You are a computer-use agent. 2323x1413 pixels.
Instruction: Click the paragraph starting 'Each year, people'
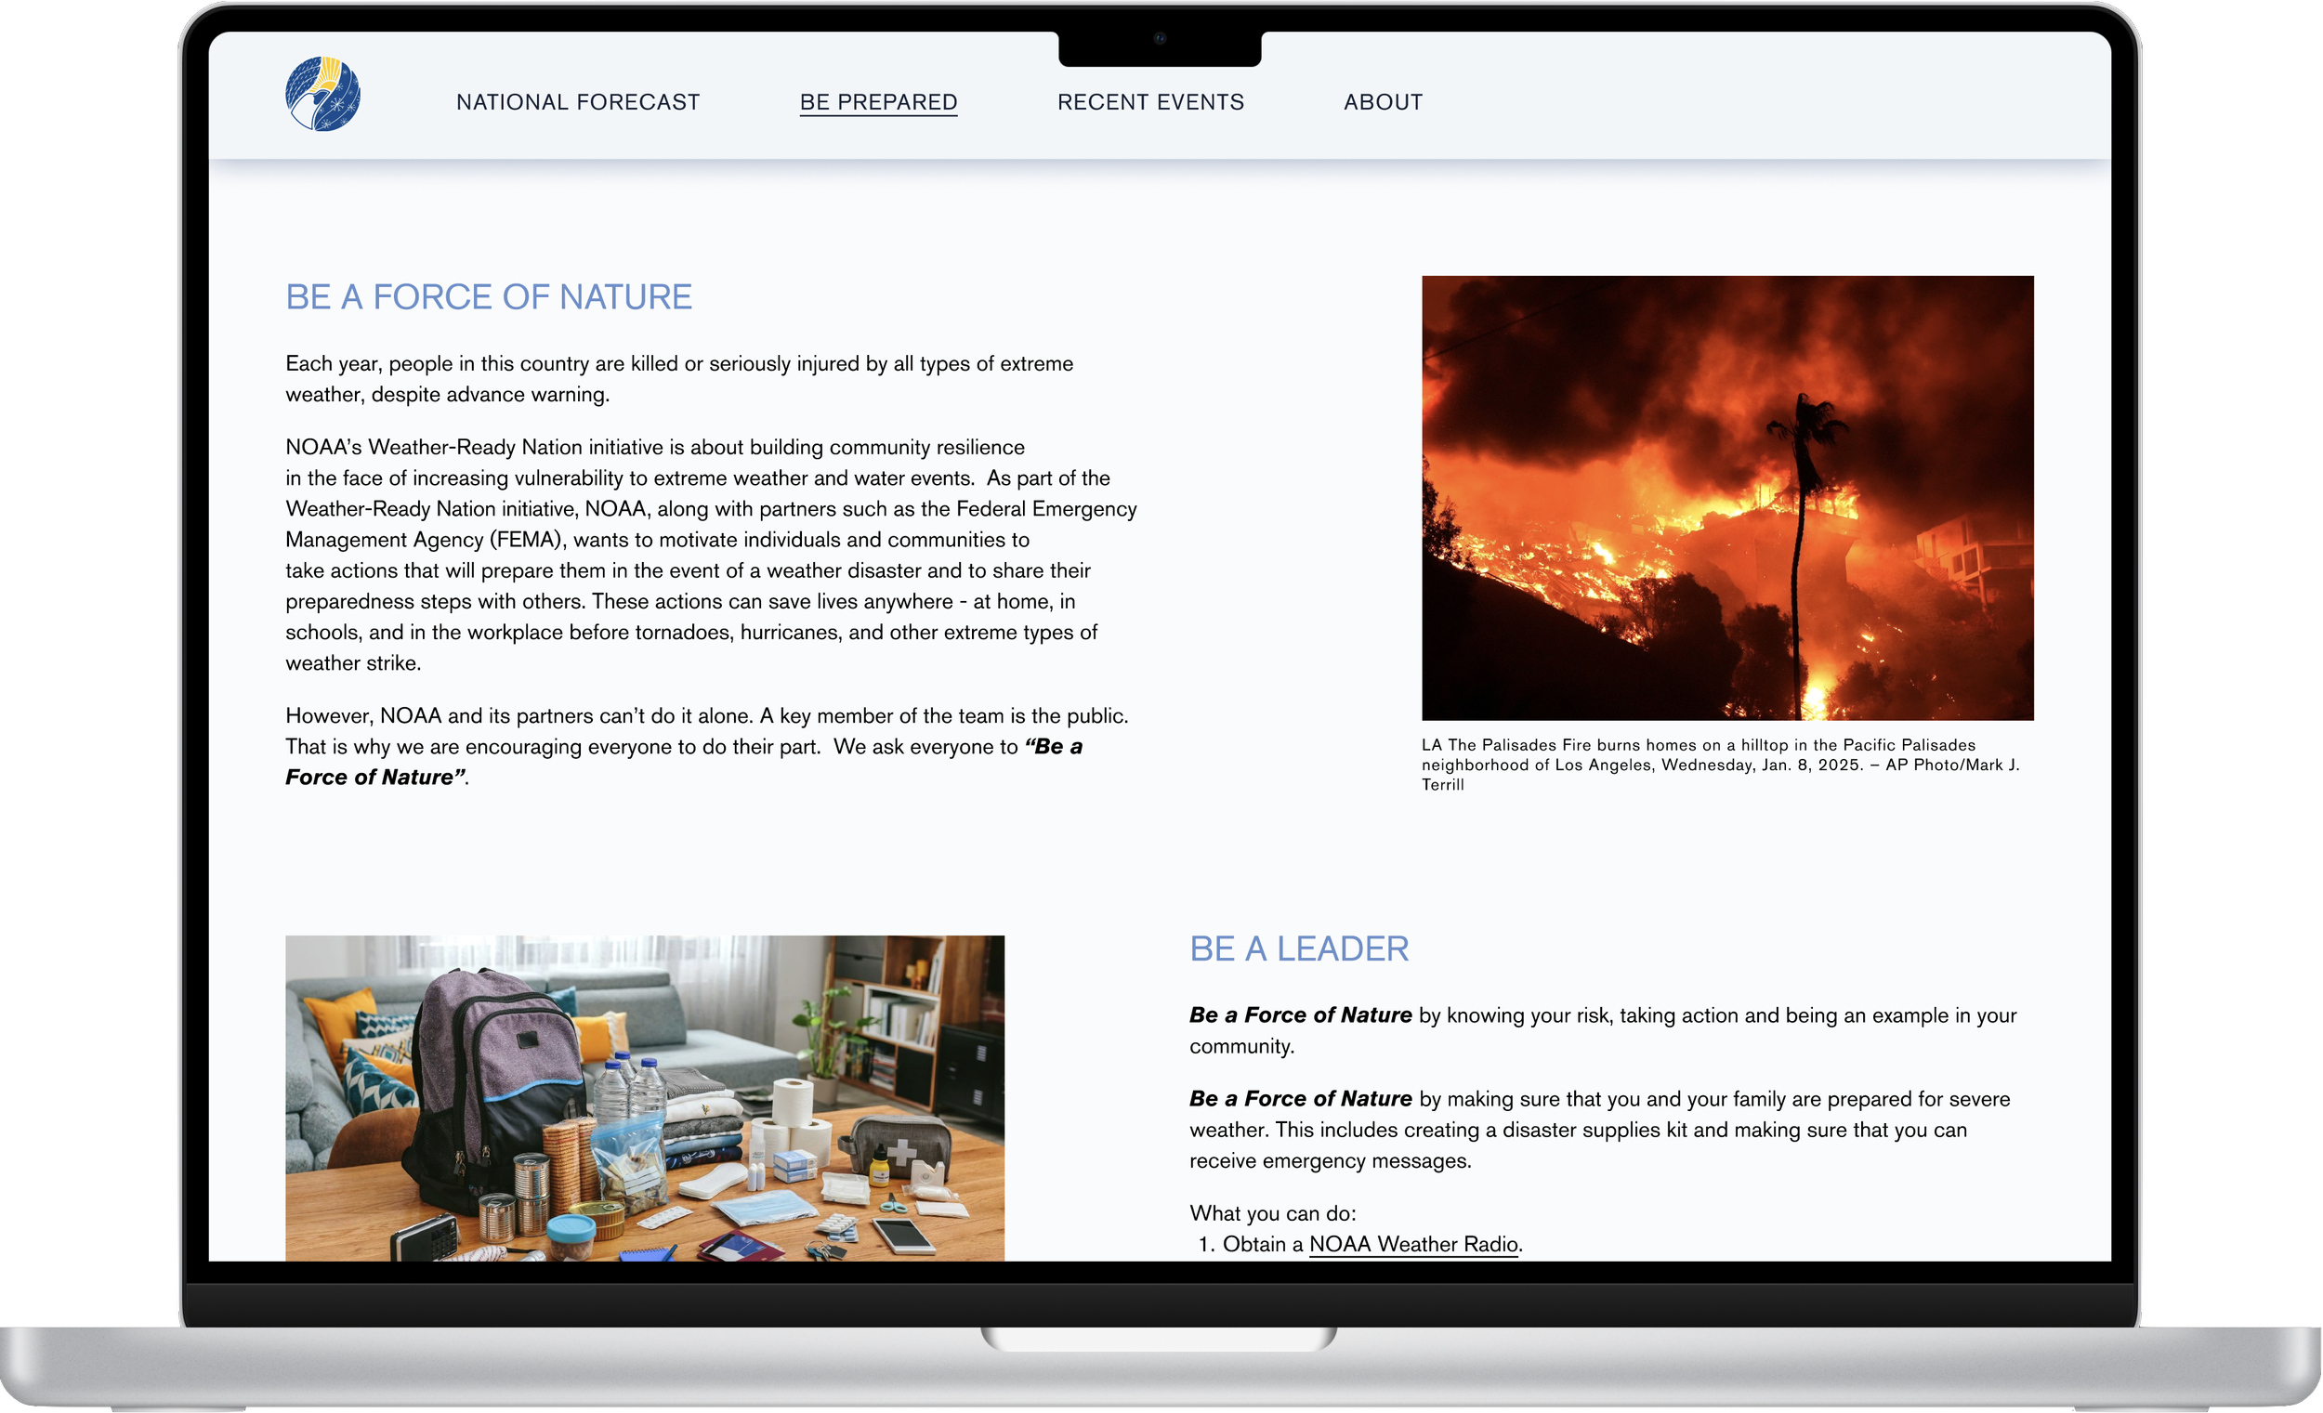tap(680, 379)
